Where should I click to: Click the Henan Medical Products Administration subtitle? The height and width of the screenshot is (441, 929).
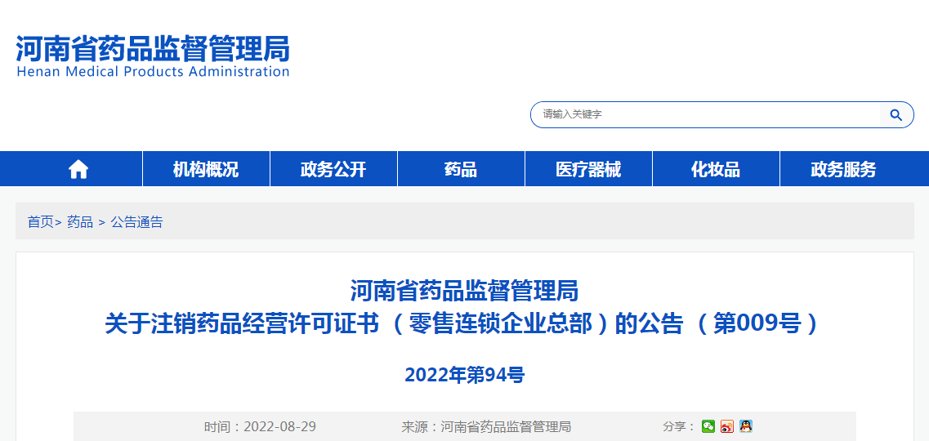(x=153, y=72)
